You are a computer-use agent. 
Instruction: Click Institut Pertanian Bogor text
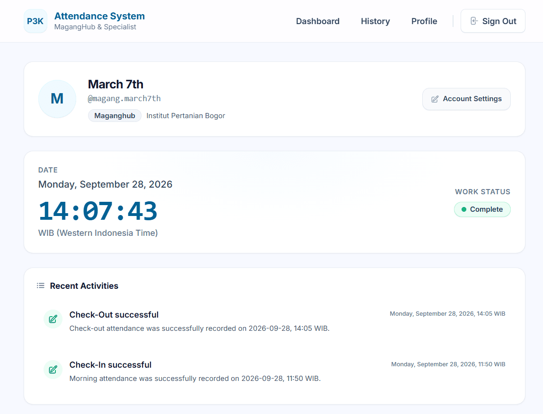186,116
